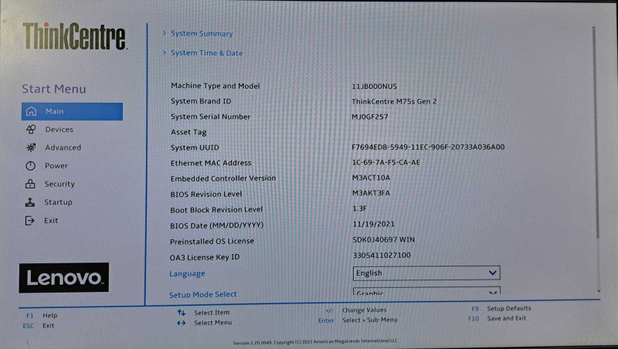Click the System UUID value
The image size is (618, 349).
coord(428,147)
